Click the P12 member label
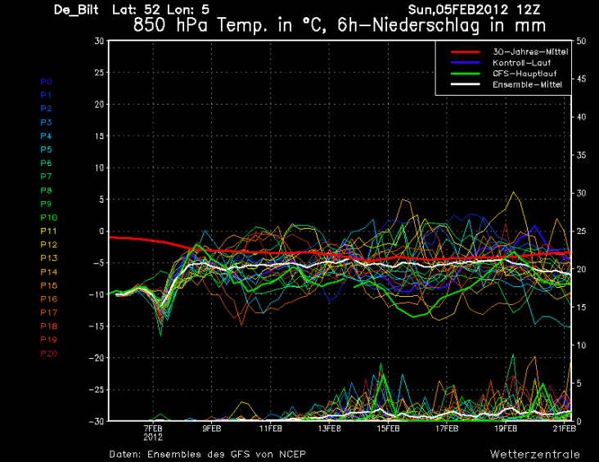 pyautogui.click(x=49, y=244)
